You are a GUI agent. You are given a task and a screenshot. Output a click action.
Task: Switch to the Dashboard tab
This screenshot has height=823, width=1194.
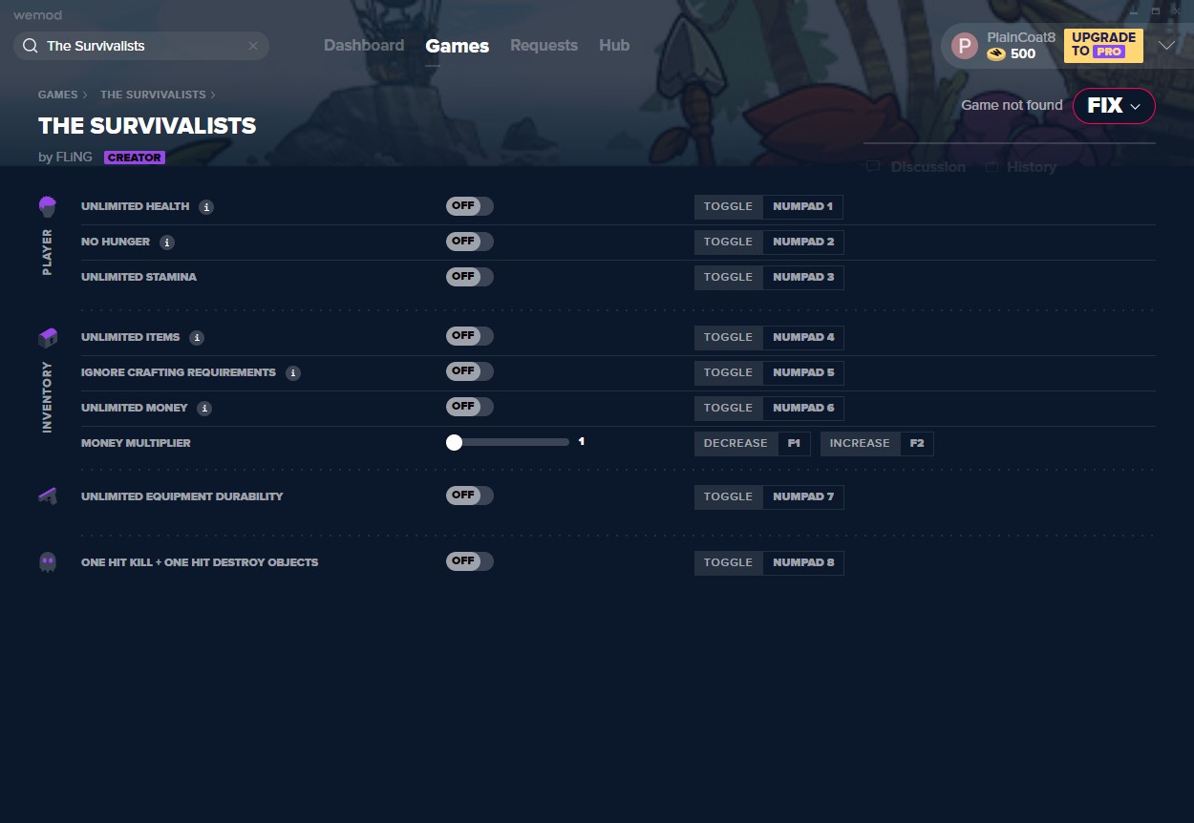363,46
